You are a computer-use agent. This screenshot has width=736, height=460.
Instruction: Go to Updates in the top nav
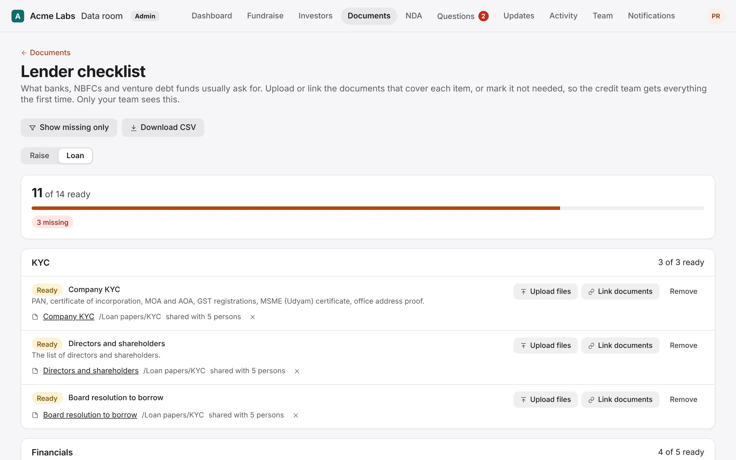[519, 16]
